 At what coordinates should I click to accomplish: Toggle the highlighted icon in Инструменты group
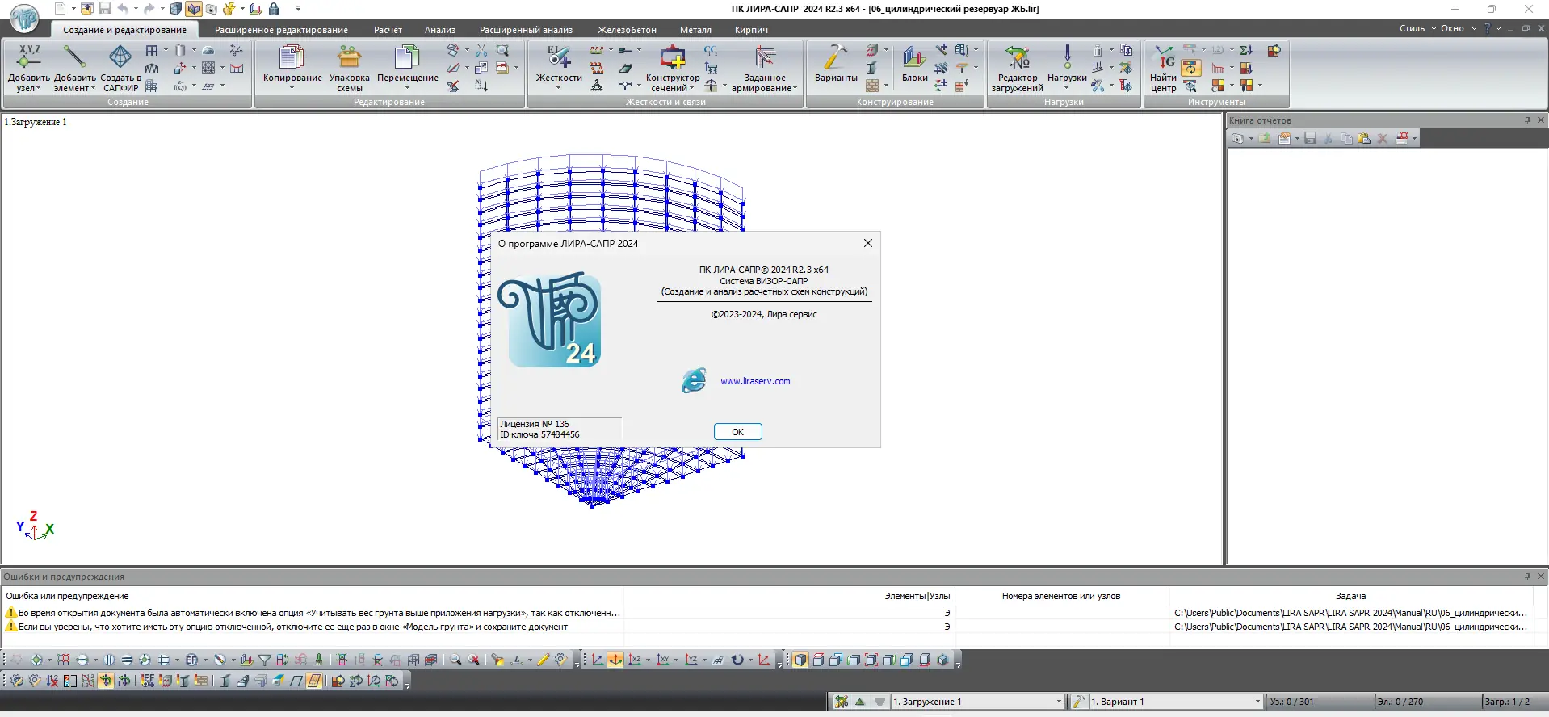[x=1190, y=68]
